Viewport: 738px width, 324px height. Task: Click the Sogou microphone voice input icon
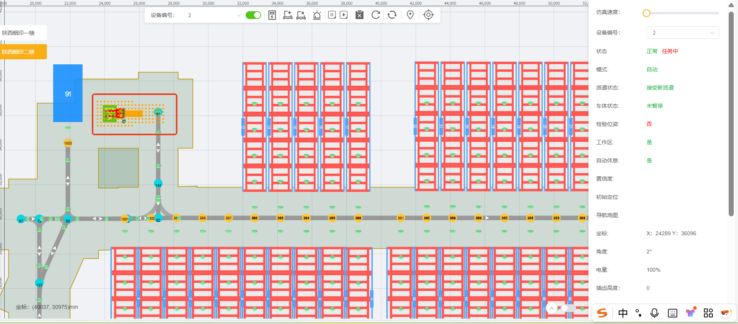(654, 313)
